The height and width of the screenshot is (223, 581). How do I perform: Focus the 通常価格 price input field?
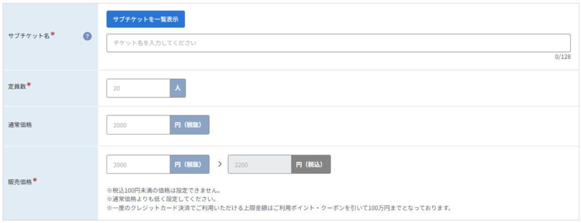(138, 125)
